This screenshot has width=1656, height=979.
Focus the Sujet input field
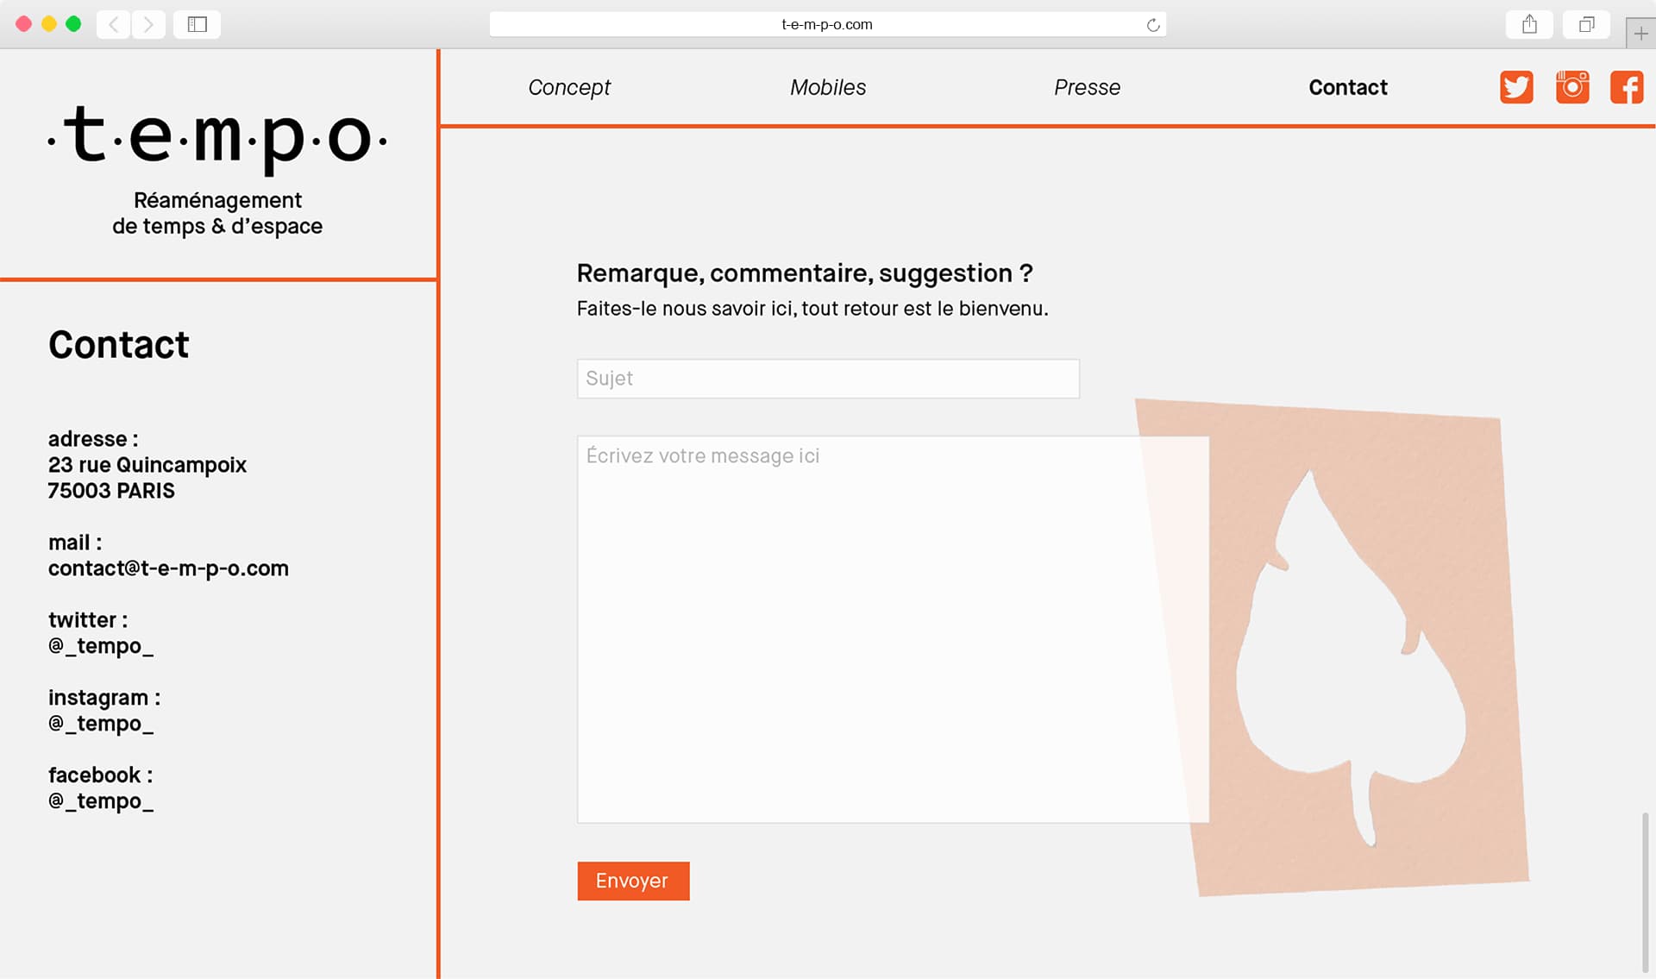coord(828,379)
